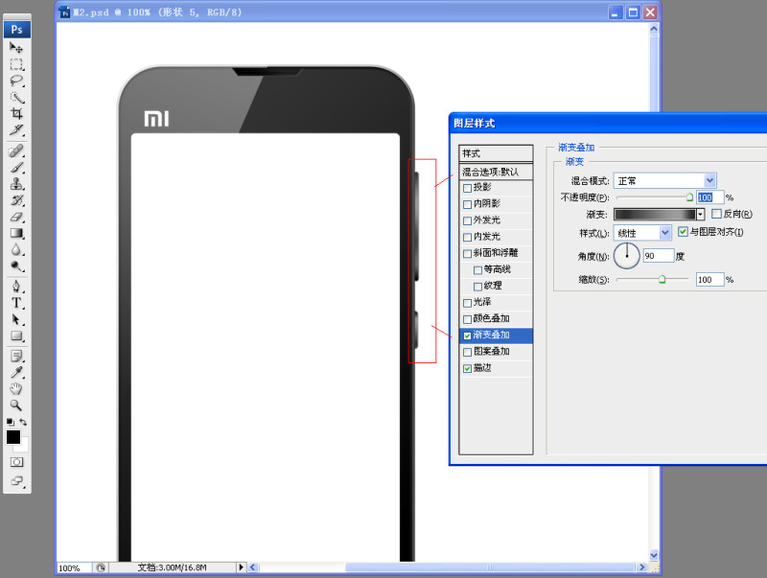Click the foreground color swatch
Image resolution: width=767 pixels, height=578 pixels.
click(13, 437)
